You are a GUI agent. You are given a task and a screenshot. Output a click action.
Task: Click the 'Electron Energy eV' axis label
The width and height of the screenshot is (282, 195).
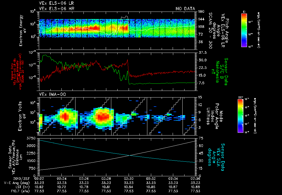(x=23, y=31)
